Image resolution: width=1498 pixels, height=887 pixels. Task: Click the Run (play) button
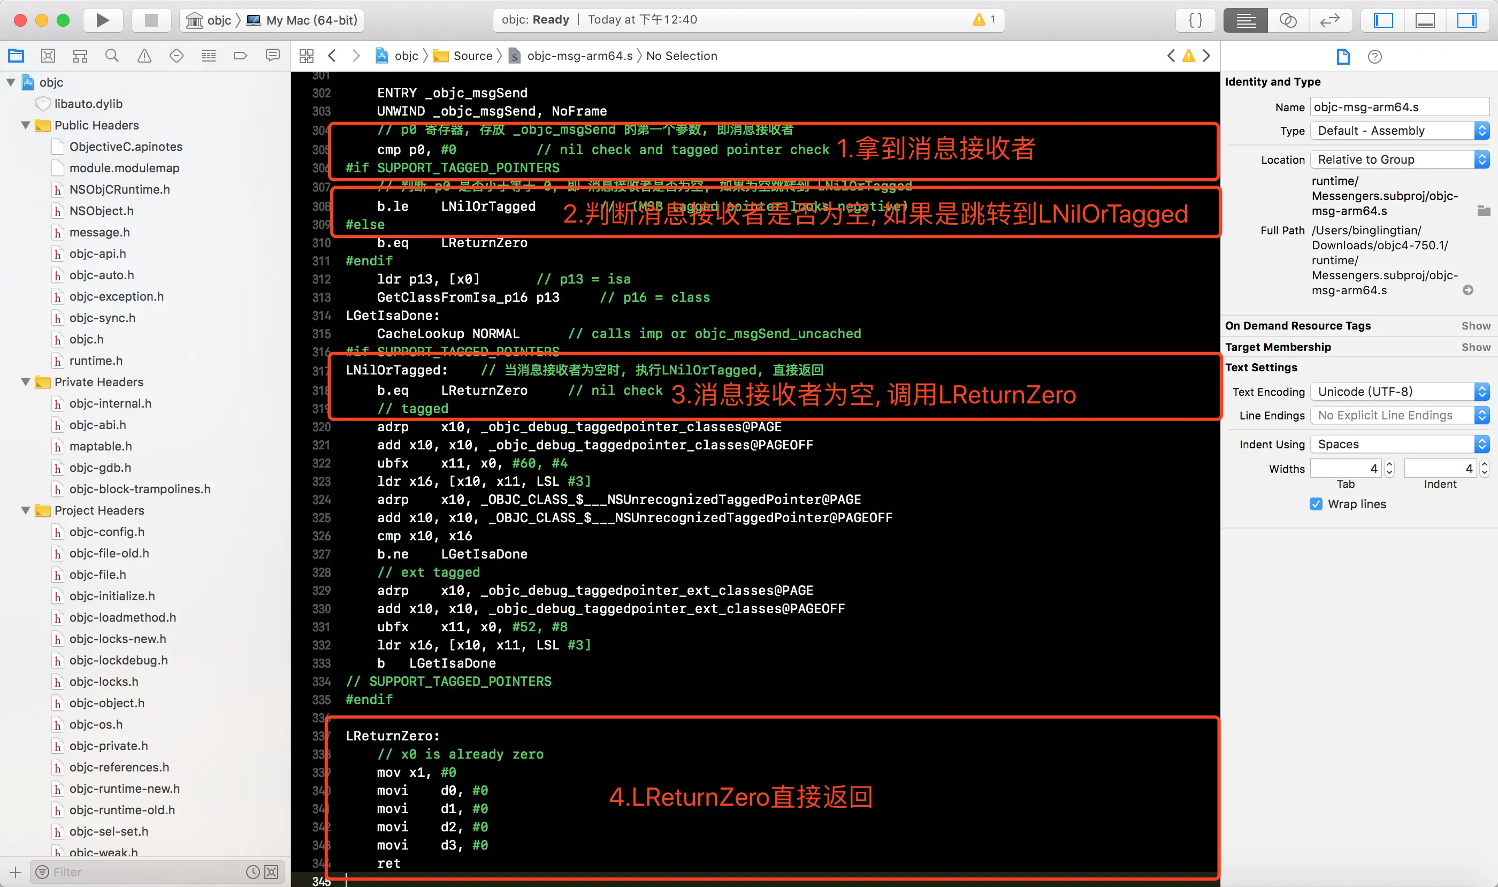tap(102, 20)
